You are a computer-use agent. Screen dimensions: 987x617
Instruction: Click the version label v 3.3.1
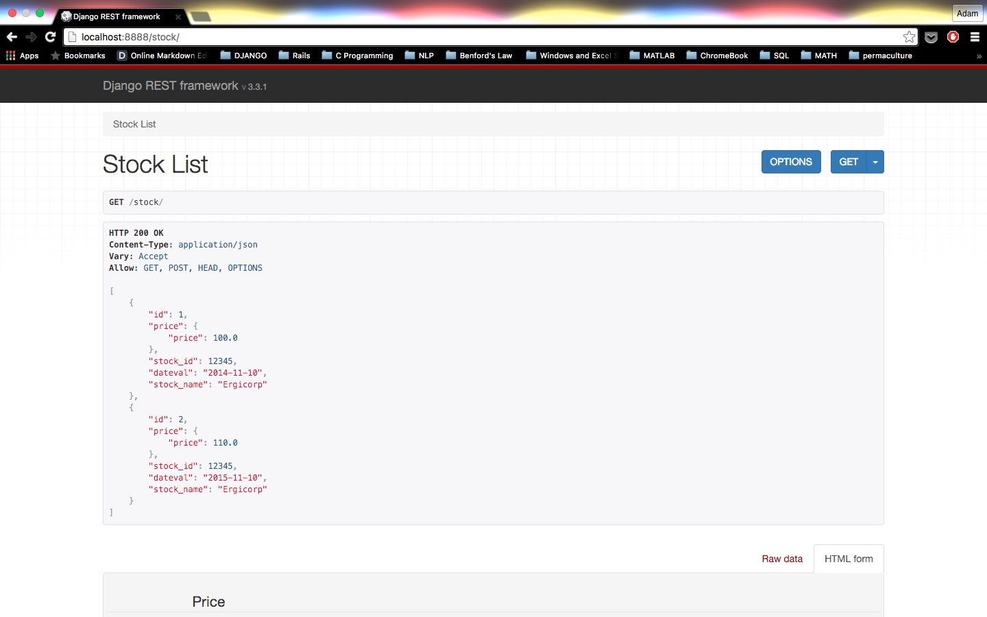(x=254, y=87)
